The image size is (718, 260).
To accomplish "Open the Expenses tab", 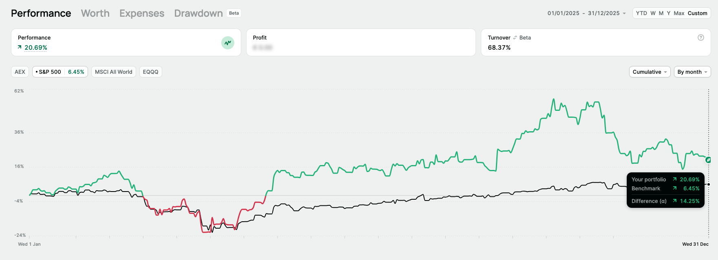I will [x=142, y=13].
